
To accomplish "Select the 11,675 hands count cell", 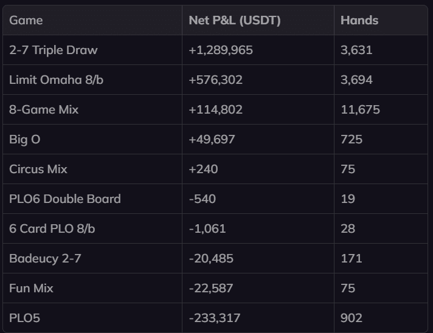I will point(360,109).
